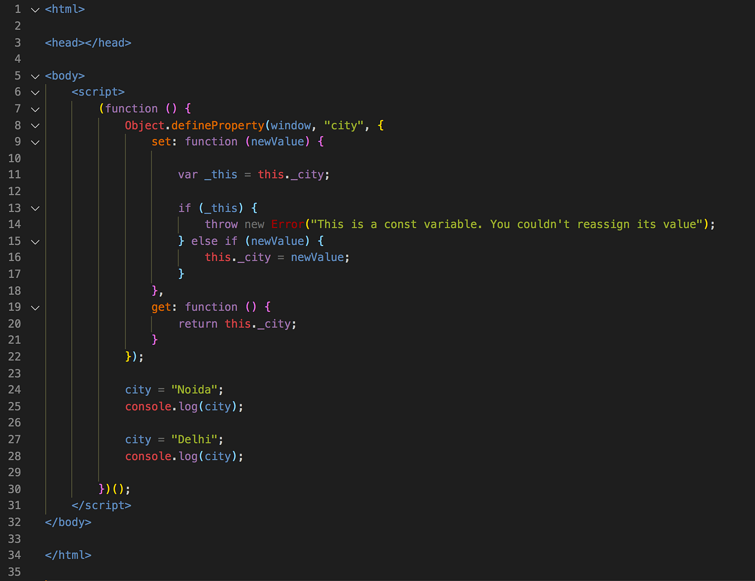Collapse the function fold on line 7
755x581 pixels.
35,109
